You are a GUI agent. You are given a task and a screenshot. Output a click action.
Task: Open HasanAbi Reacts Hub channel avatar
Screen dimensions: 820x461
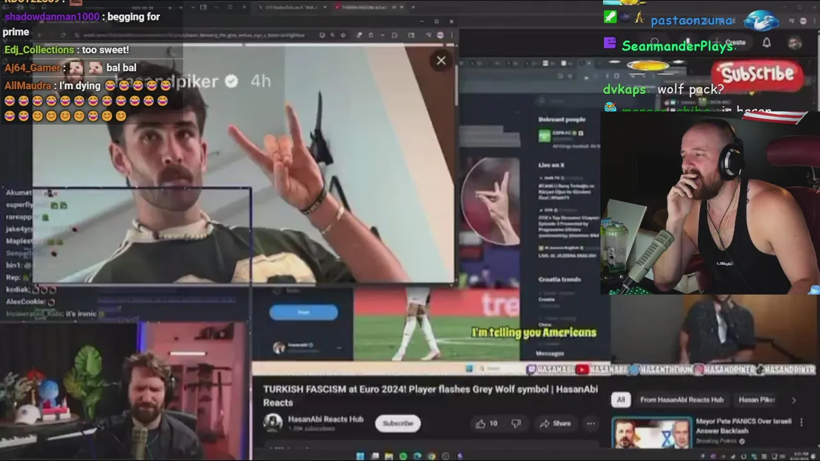tap(273, 423)
